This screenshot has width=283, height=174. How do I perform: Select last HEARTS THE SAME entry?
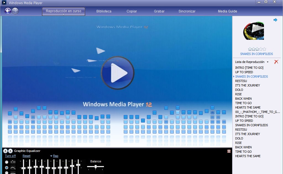pyautogui.click(x=248, y=156)
